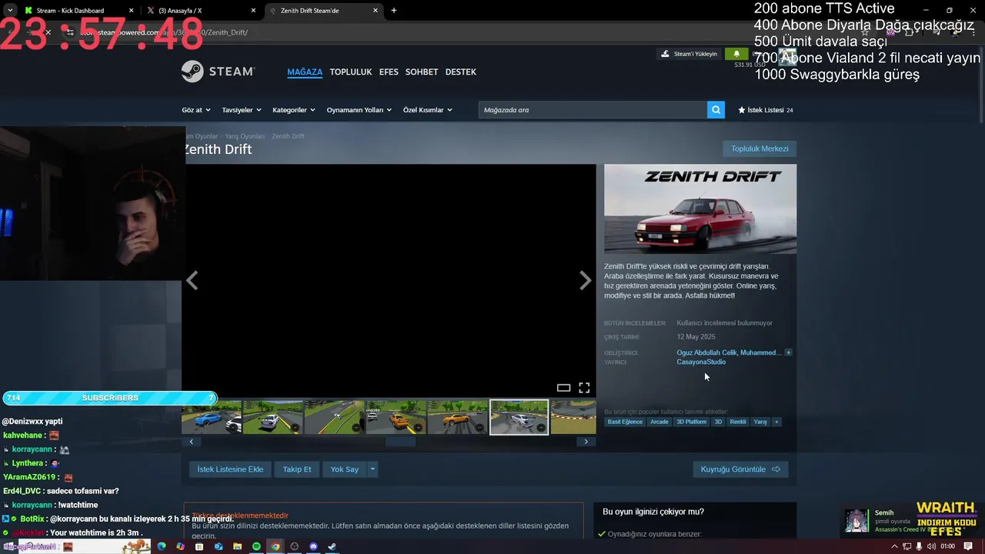Select the Basit Eğlence tag
Screen dimensions: 985x554
625,422
